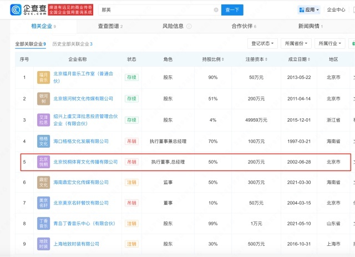Open 北京悦桐体育文化传播有限公司 link
Image resolution: width=355 pixels, height=257 pixels.
[85, 162]
